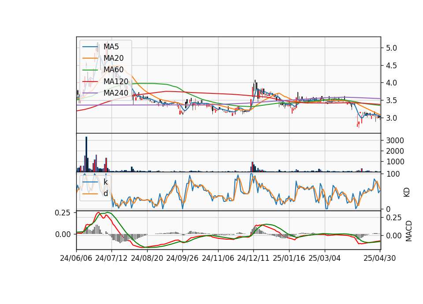Click the MA240 legend label
Screen dimensions: 423x304
click(116, 93)
